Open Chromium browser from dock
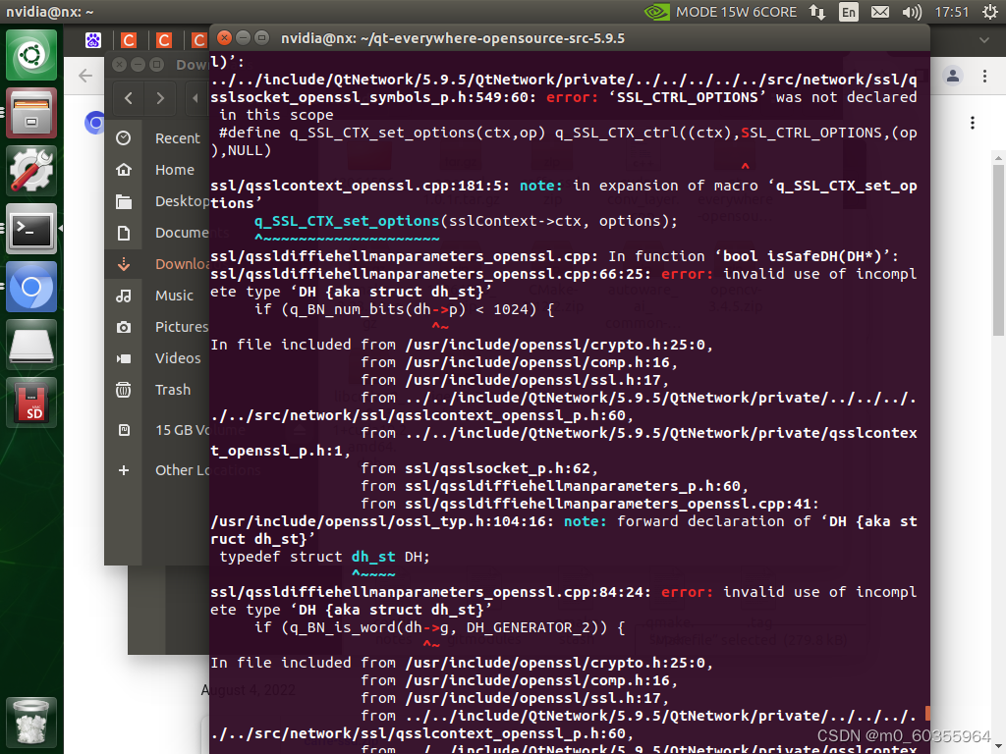The width and height of the screenshot is (1006, 754). pyautogui.click(x=30, y=286)
